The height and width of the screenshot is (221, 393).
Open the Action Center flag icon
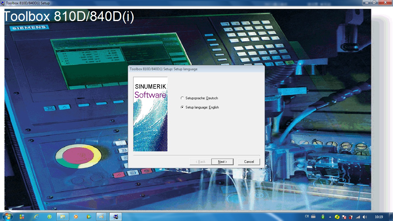[x=344, y=217]
